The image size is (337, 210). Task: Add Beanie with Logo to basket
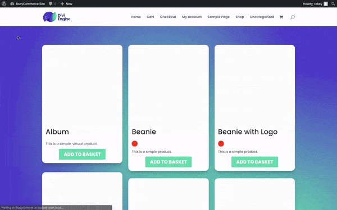click(254, 162)
